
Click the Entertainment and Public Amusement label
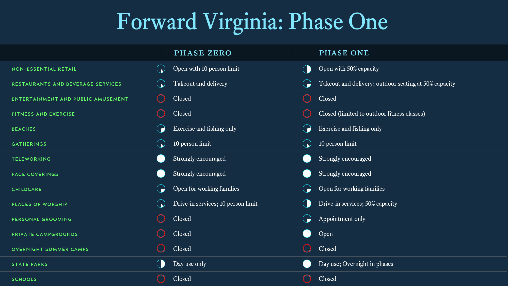coord(70,99)
